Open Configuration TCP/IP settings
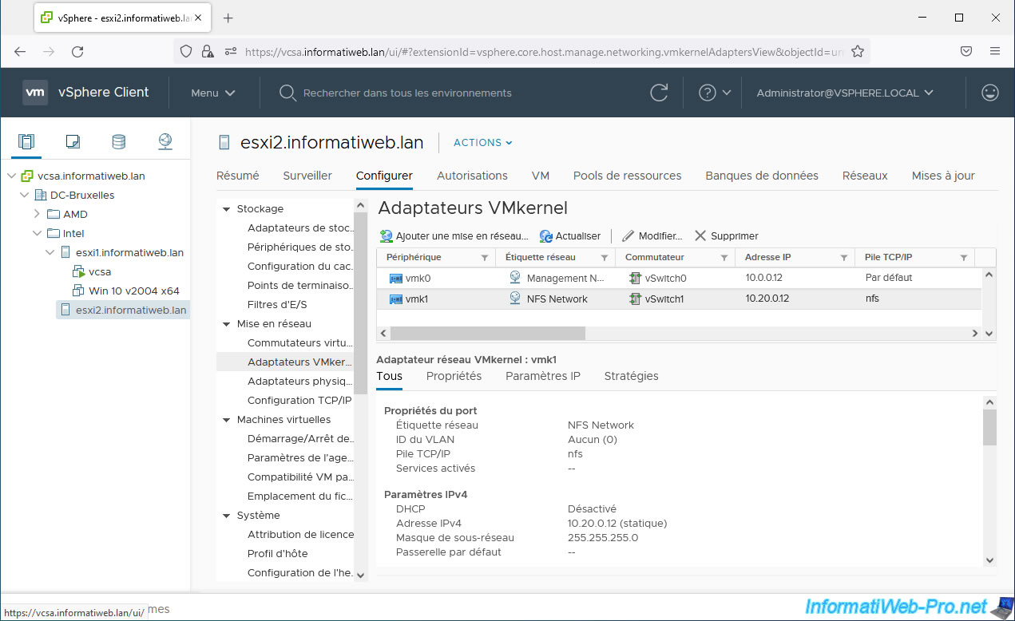1015x621 pixels. pyautogui.click(x=299, y=401)
